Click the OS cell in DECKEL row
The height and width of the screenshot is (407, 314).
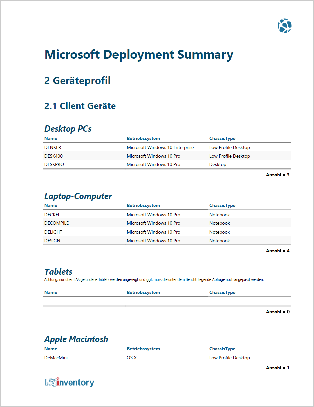click(x=153, y=215)
